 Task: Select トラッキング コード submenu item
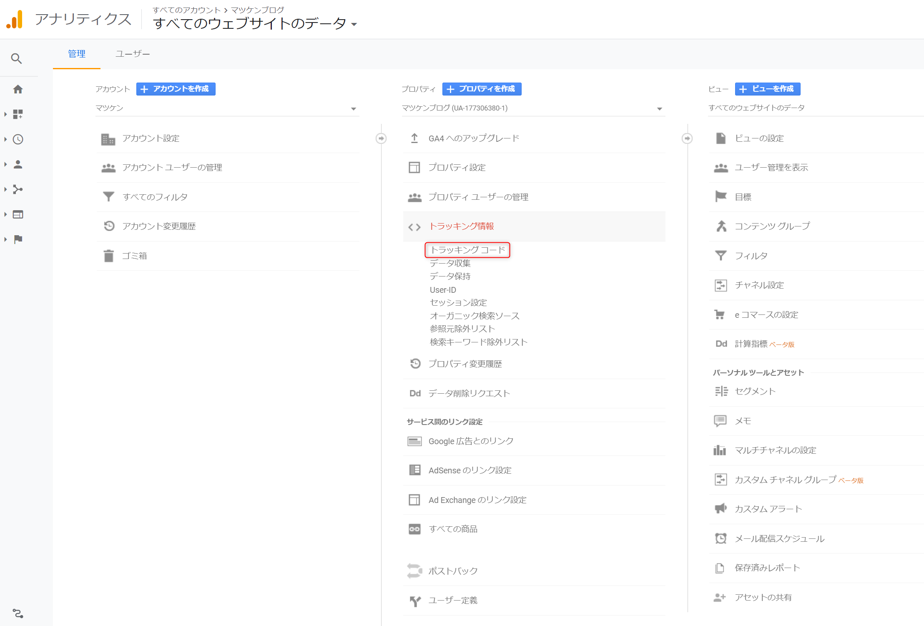467,250
